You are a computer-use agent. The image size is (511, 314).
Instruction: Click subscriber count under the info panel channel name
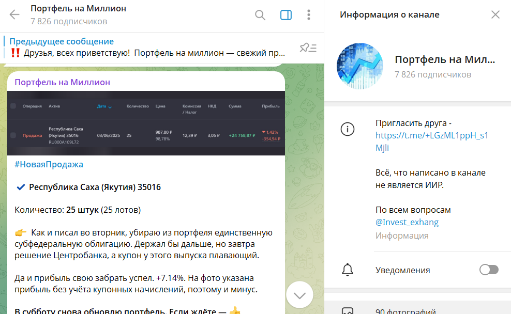pos(433,74)
